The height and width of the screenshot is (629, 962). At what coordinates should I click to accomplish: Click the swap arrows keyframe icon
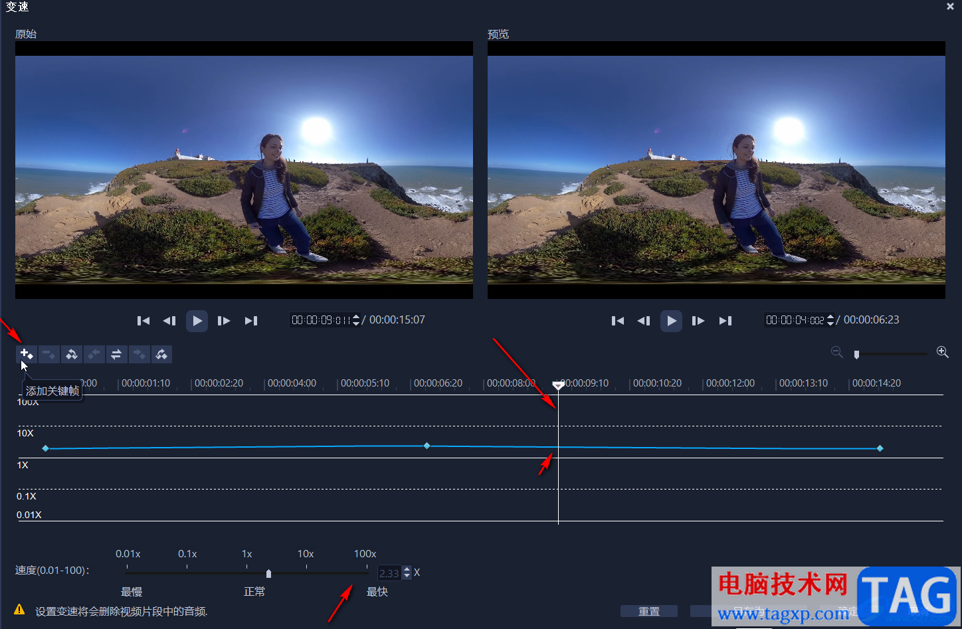(116, 354)
